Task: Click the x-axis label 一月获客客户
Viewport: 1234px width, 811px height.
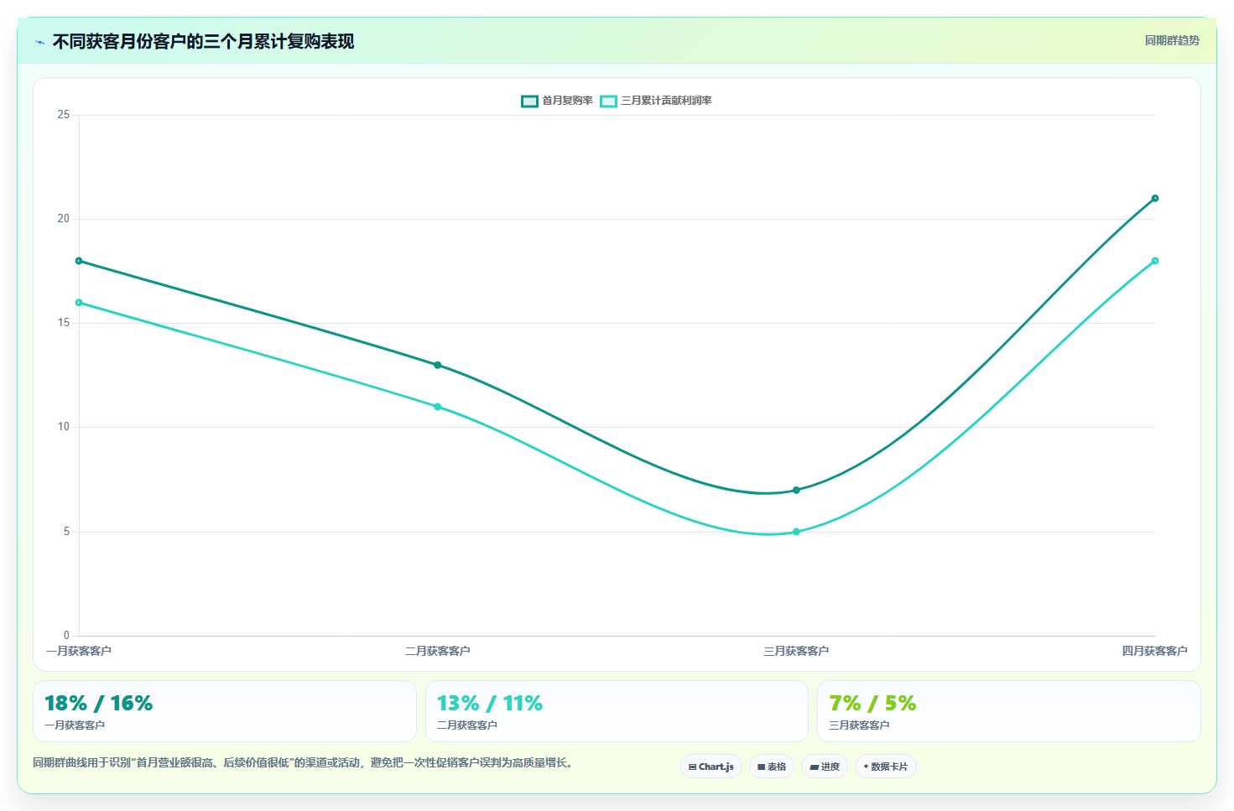Action: click(79, 651)
